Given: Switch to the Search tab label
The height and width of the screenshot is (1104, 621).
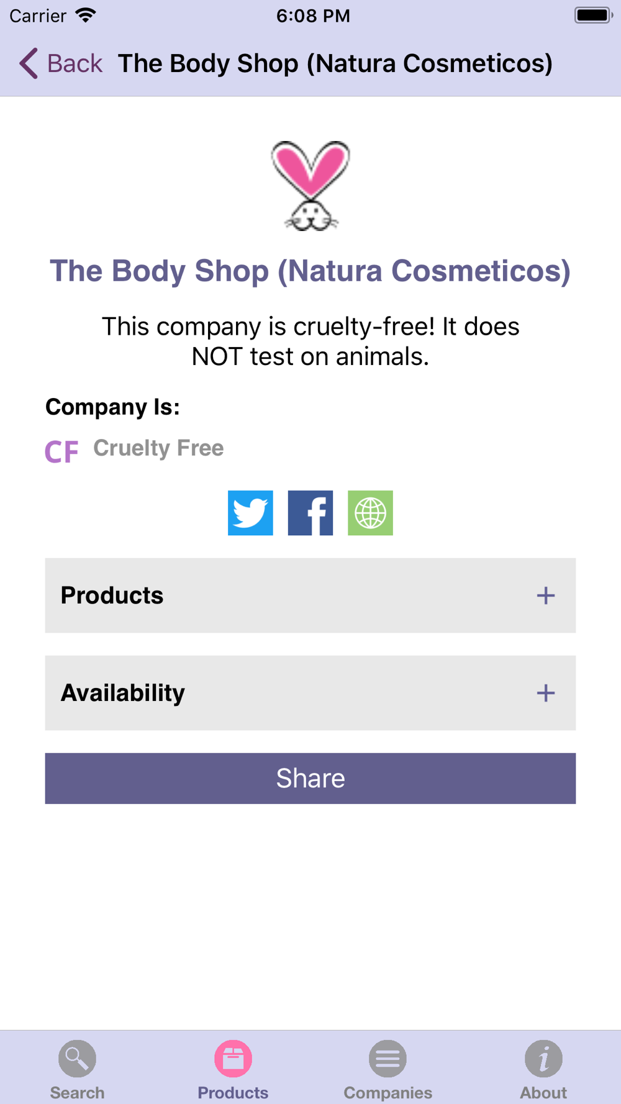Looking at the screenshot, I should click(x=77, y=1093).
